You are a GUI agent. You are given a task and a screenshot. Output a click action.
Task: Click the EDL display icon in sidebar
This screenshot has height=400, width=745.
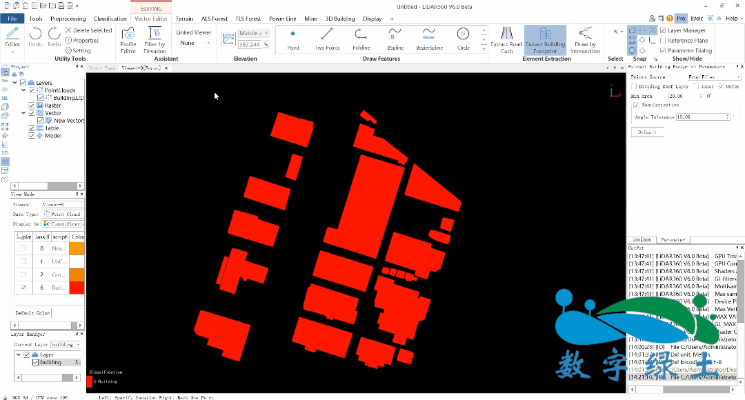5,97
